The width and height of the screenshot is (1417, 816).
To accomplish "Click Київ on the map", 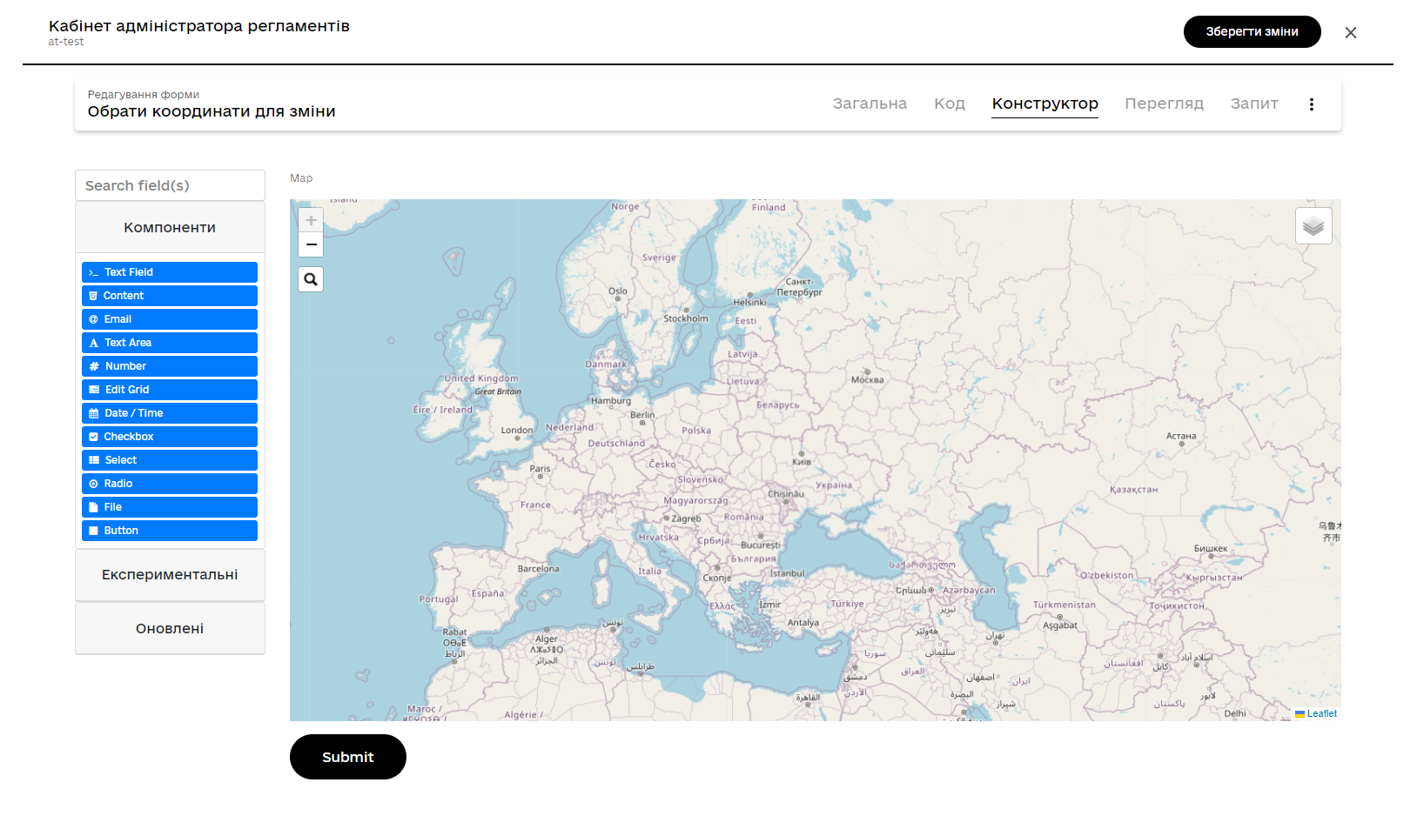I will pos(802,462).
